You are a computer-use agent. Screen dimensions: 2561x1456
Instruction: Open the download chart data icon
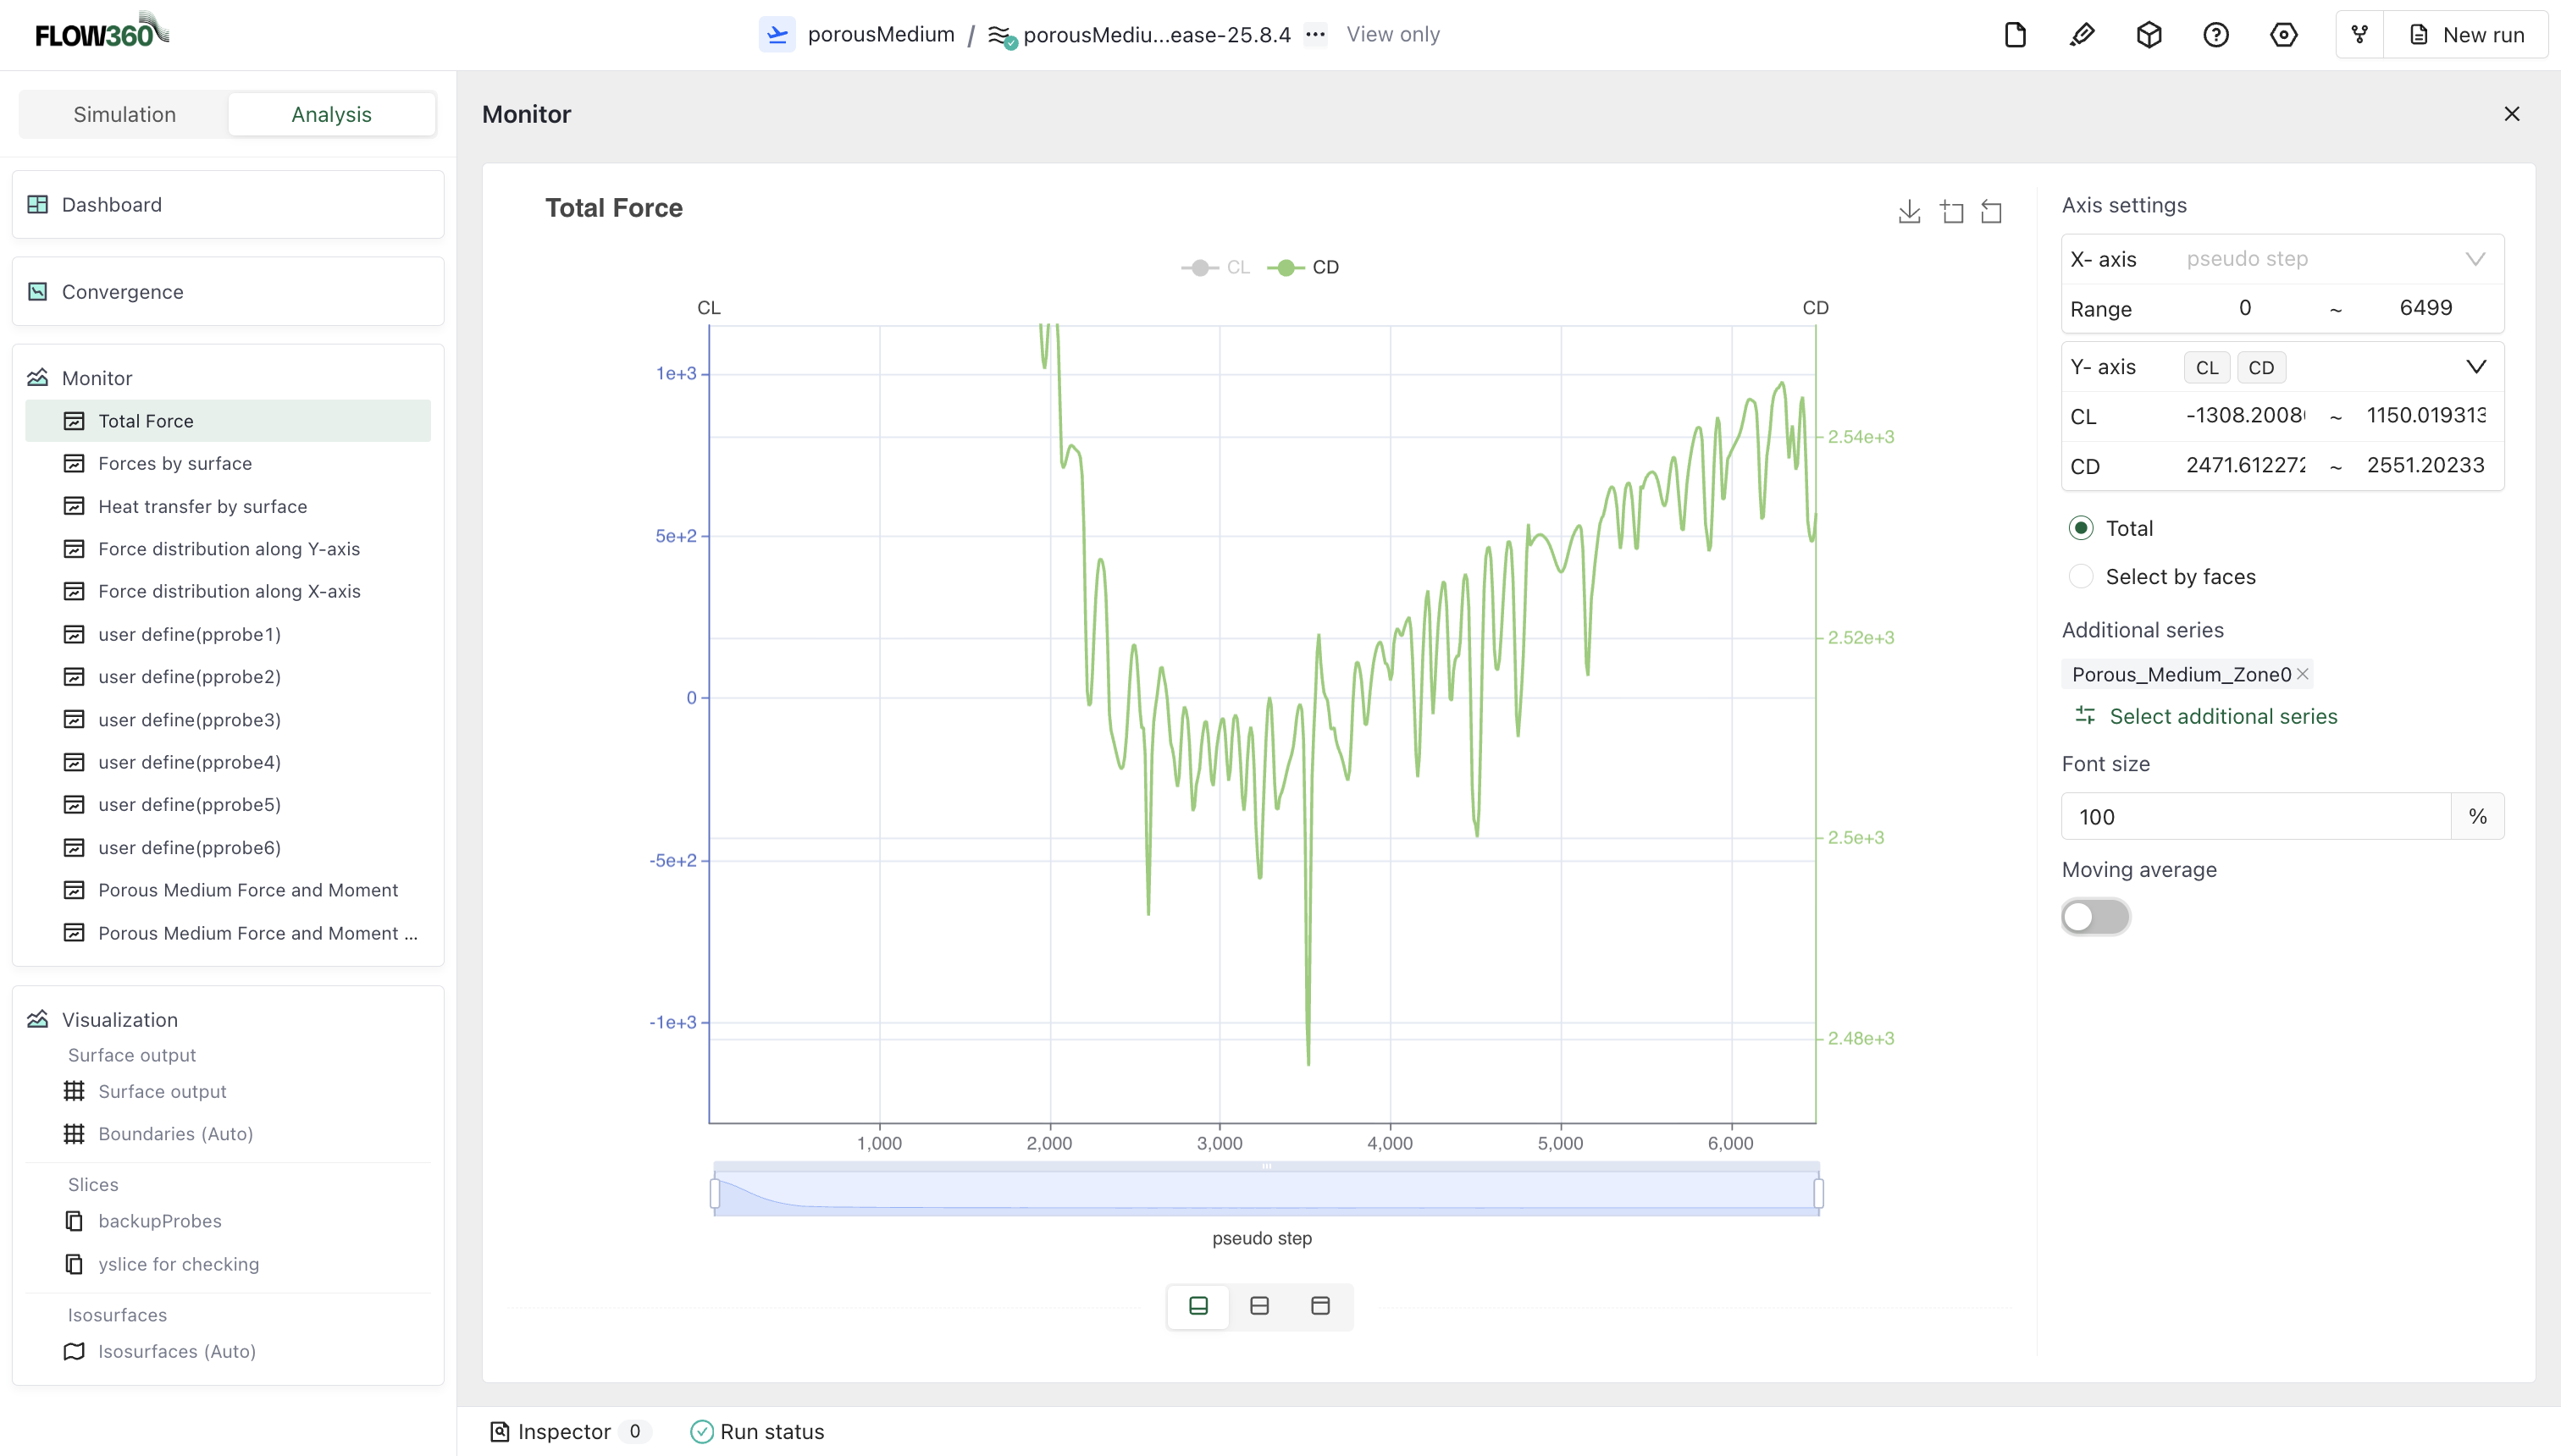point(1909,211)
